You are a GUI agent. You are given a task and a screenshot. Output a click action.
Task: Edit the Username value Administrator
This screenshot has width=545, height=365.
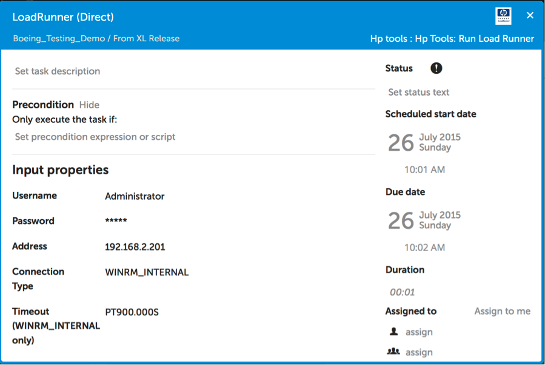tap(135, 196)
